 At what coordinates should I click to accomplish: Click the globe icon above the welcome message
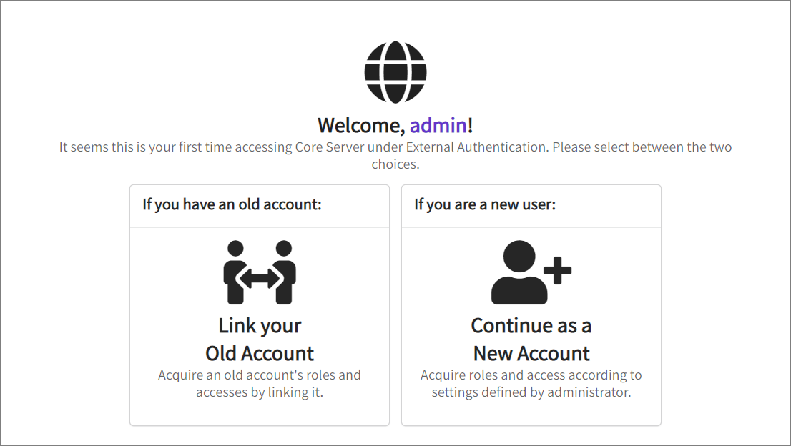click(x=396, y=70)
